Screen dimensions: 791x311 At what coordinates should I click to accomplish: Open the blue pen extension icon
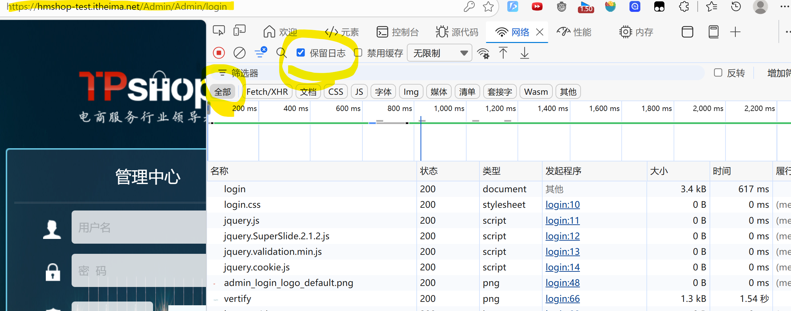513,6
